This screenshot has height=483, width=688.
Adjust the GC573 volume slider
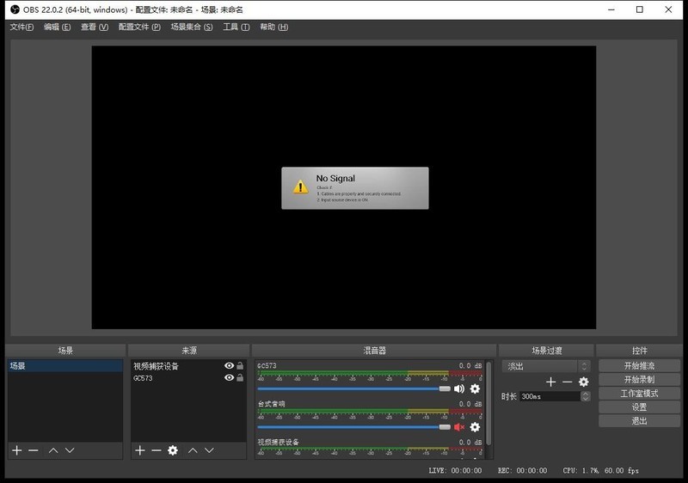(x=445, y=389)
